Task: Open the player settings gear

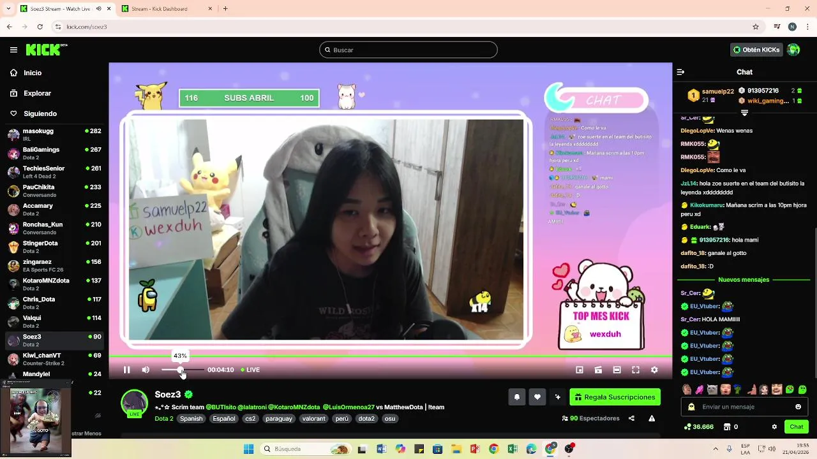Action: coord(654,370)
